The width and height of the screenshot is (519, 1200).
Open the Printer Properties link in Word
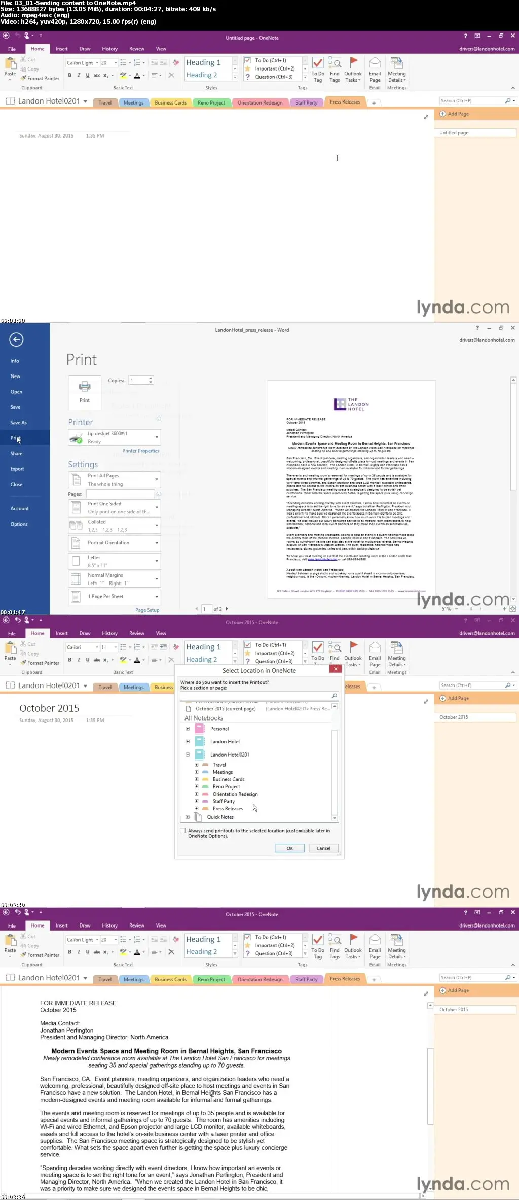point(140,451)
